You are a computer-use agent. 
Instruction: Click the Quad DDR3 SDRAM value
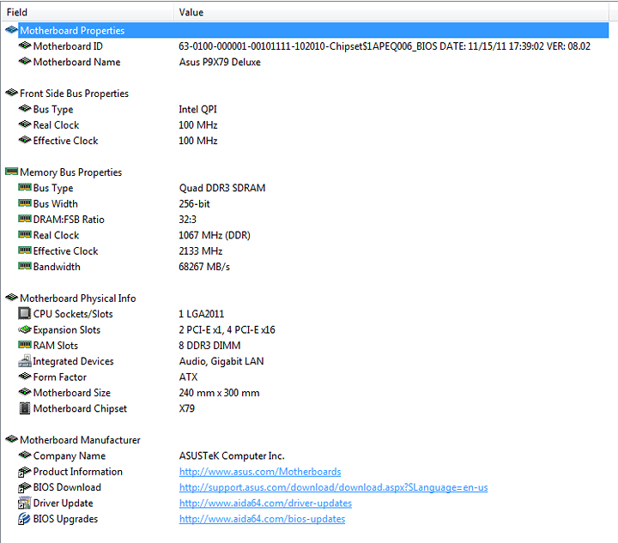pos(222,188)
